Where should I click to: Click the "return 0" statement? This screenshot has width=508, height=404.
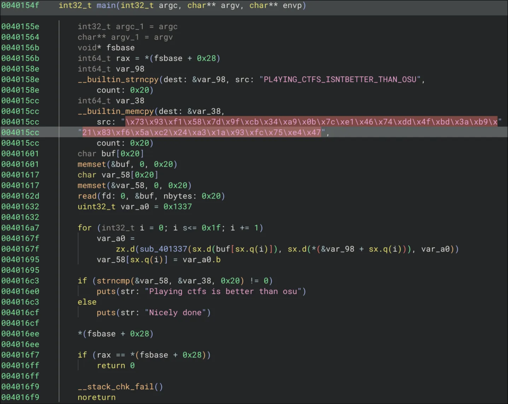point(116,366)
